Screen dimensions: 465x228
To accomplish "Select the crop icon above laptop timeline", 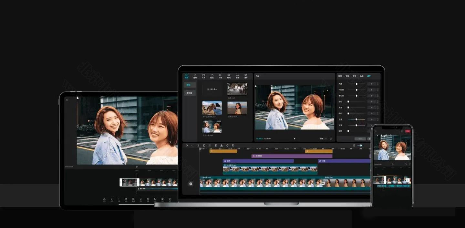I will point(233,146).
